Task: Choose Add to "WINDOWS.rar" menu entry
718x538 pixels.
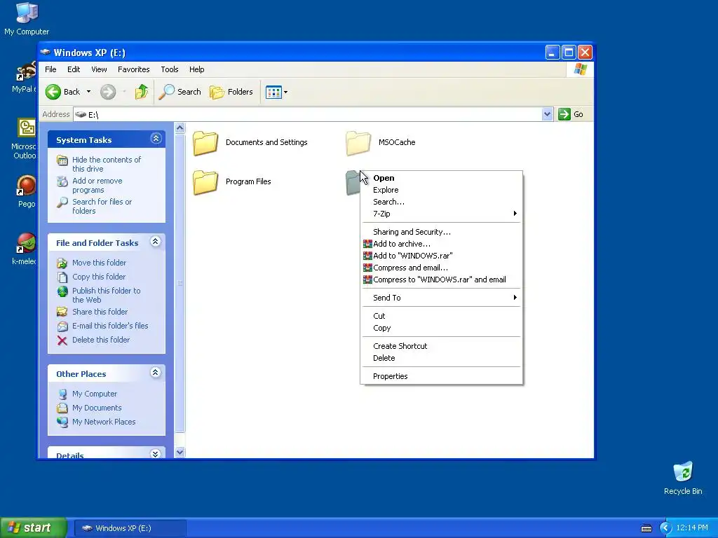Action: click(442, 256)
